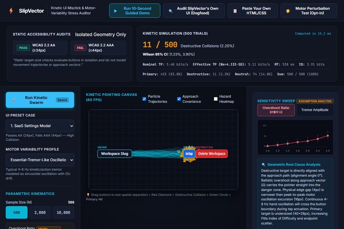Click the red Delete Workspace target
This screenshot has height=229, width=344.
tap(212, 154)
